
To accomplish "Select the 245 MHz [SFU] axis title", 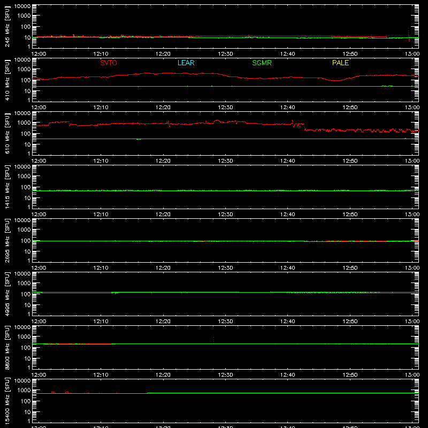I will point(7,27).
